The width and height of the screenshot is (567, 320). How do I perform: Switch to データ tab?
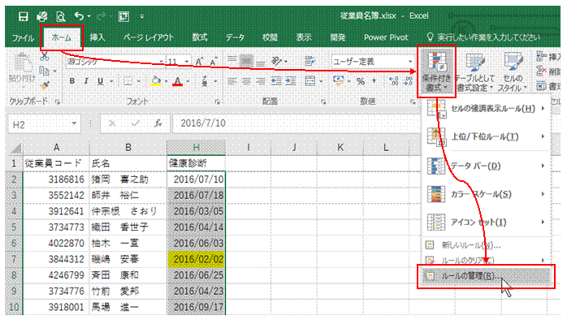point(235,37)
